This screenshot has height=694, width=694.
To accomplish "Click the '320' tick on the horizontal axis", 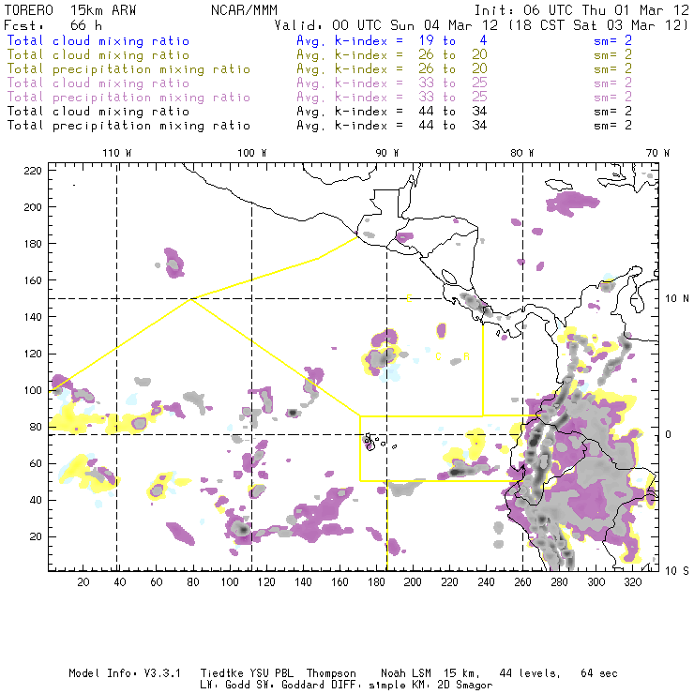I will tap(633, 582).
